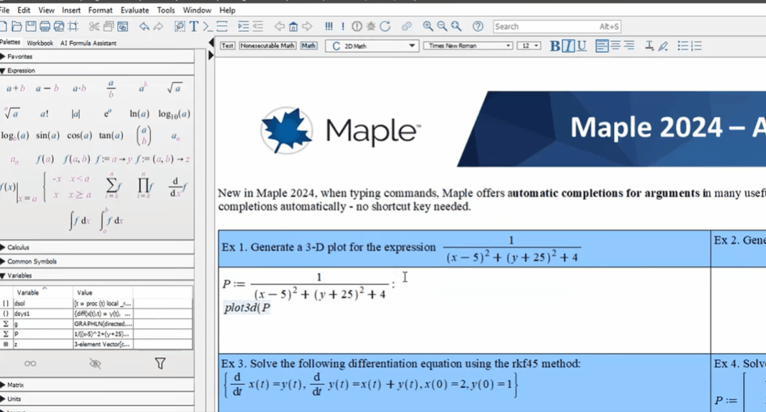Image resolution: width=766 pixels, height=412 pixels.
Task: Insert the indefinite integral template
Action: [80, 221]
